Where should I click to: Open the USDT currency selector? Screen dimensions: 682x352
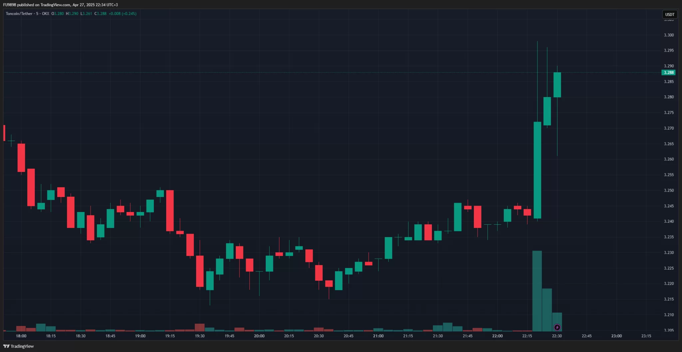(x=670, y=14)
